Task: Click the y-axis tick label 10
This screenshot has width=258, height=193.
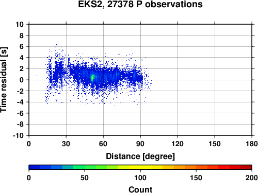Action: point(20,24)
